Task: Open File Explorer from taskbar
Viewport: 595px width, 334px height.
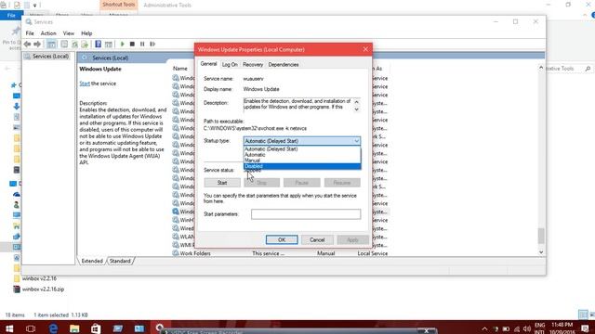Action: coord(74,328)
